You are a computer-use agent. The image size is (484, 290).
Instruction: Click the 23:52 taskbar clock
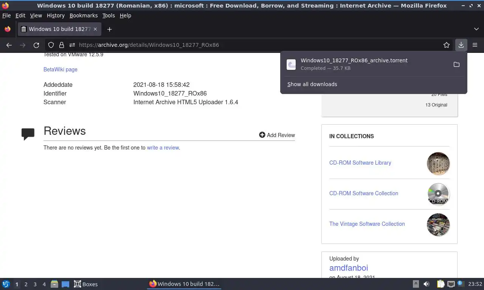click(475, 284)
